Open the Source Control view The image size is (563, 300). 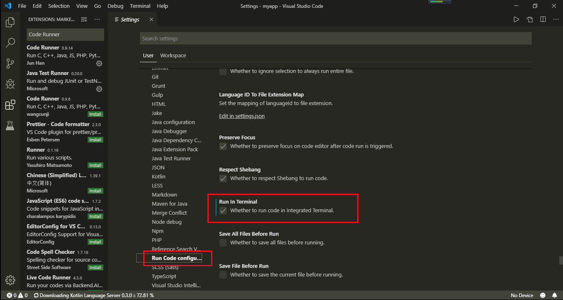click(10, 63)
